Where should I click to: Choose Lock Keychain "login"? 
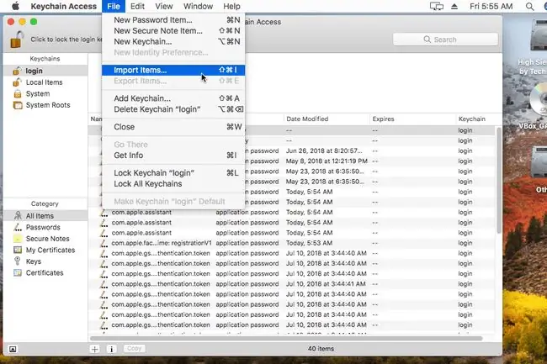173,173
